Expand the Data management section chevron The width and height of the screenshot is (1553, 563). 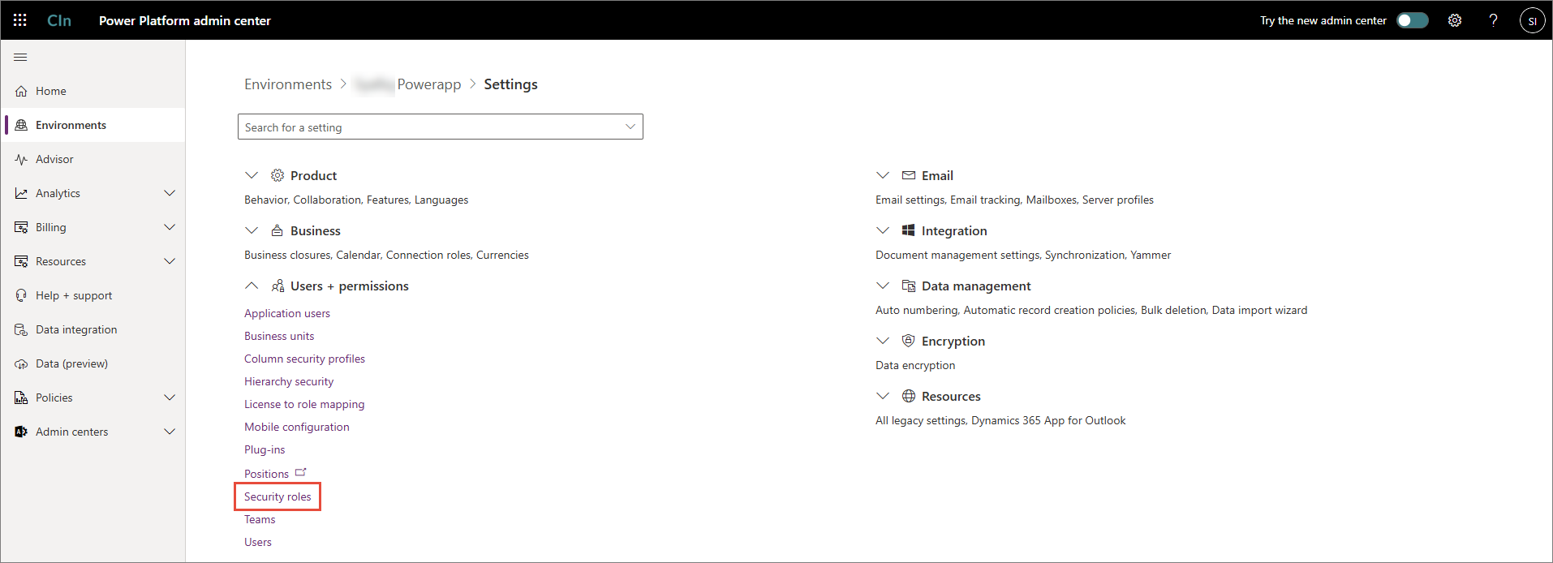click(883, 286)
